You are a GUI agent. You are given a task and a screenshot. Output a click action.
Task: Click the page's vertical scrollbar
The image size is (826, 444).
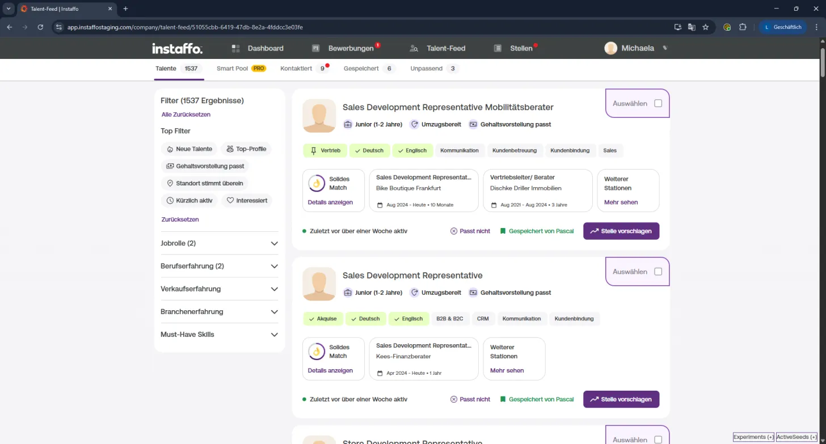[x=823, y=62]
